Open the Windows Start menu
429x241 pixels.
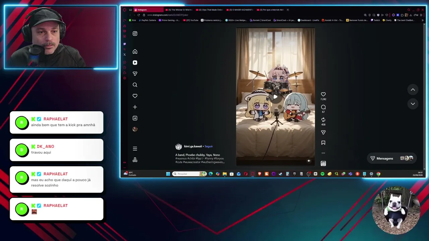coord(168,174)
